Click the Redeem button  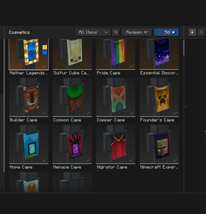(x=137, y=33)
